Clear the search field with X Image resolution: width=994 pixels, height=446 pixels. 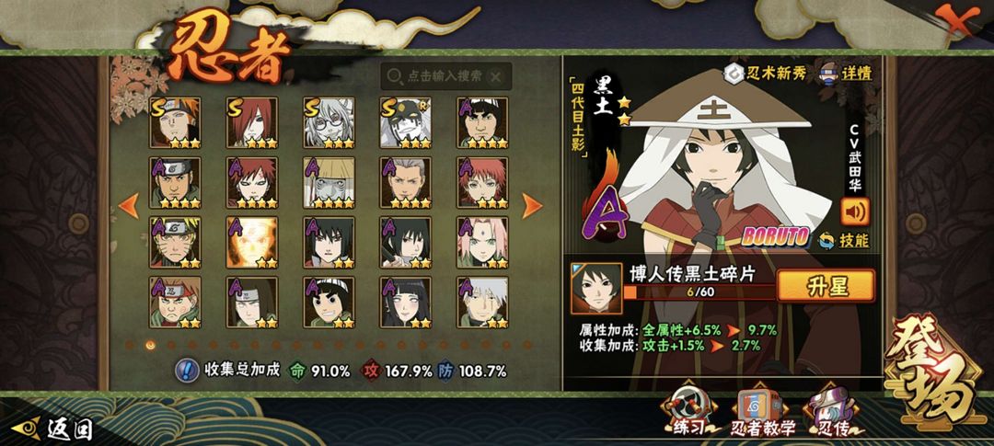coord(496,76)
